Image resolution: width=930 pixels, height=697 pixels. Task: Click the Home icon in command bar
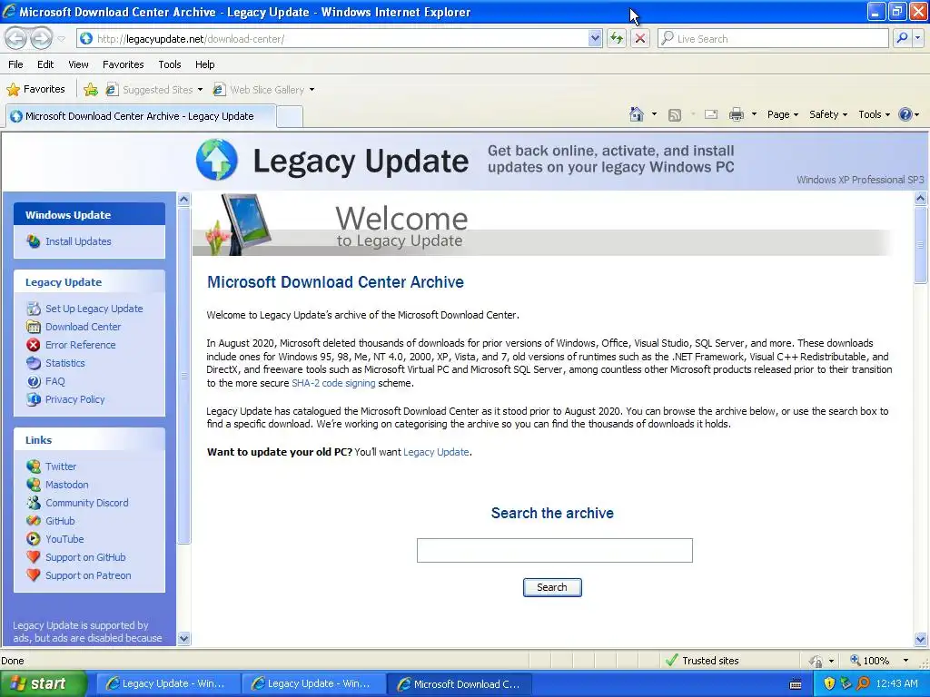[637, 114]
